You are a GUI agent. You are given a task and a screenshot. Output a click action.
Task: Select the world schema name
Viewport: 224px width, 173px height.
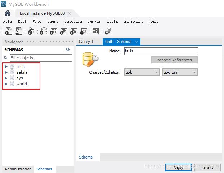(22, 84)
